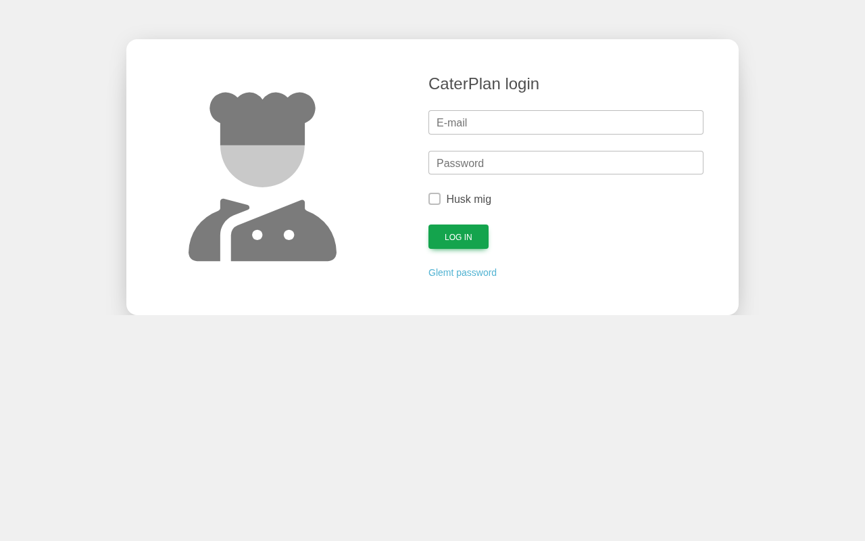Click the word CaterPlan in the title
865x541 pixels.
pos(465,84)
